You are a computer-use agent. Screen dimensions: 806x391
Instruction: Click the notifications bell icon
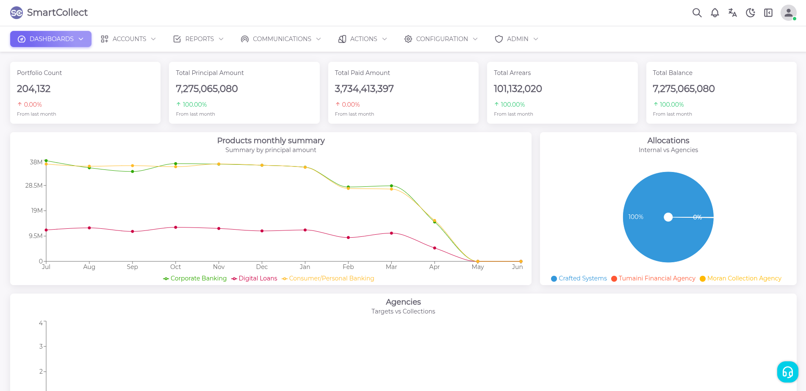tap(715, 13)
